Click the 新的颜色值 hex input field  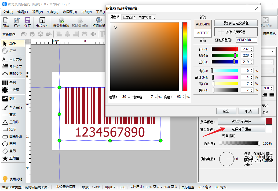(x=247, y=40)
